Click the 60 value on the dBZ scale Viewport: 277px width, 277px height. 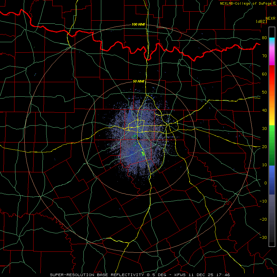click(264, 74)
